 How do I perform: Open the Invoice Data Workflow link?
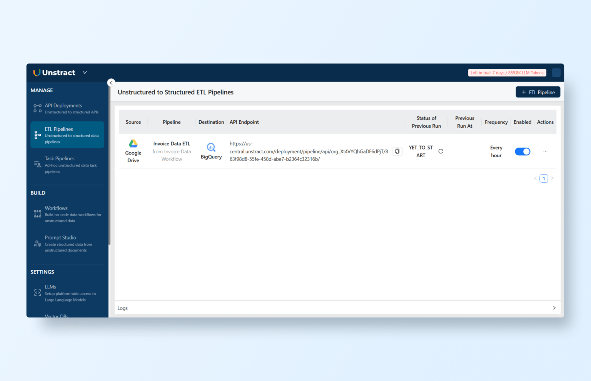[172, 155]
